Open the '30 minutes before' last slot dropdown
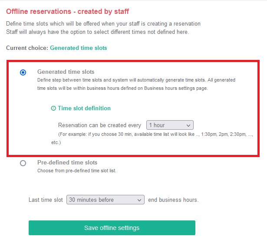The height and width of the screenshot is (243, 267). point(105,200)
